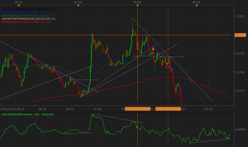
Task: Click the yellow triangle marker under 06:00
Action: click(x=19, y=6)
